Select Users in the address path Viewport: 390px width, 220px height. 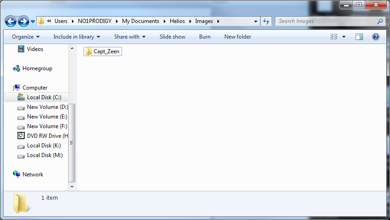(61, 21)
